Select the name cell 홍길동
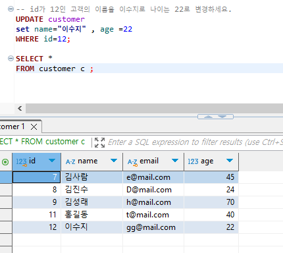The width and height of the screenshot is (283, 253). pyautogui.click(x=92, y=215)
